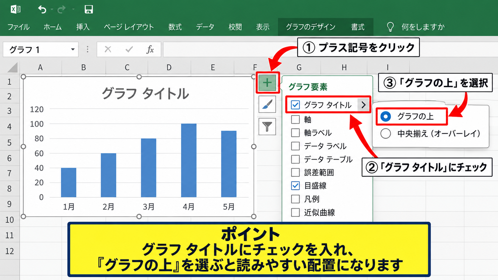Check the 軸 checkbox
Image resolution: width=498 pixels, height=280 pixels.
click(x=295, y=119)
